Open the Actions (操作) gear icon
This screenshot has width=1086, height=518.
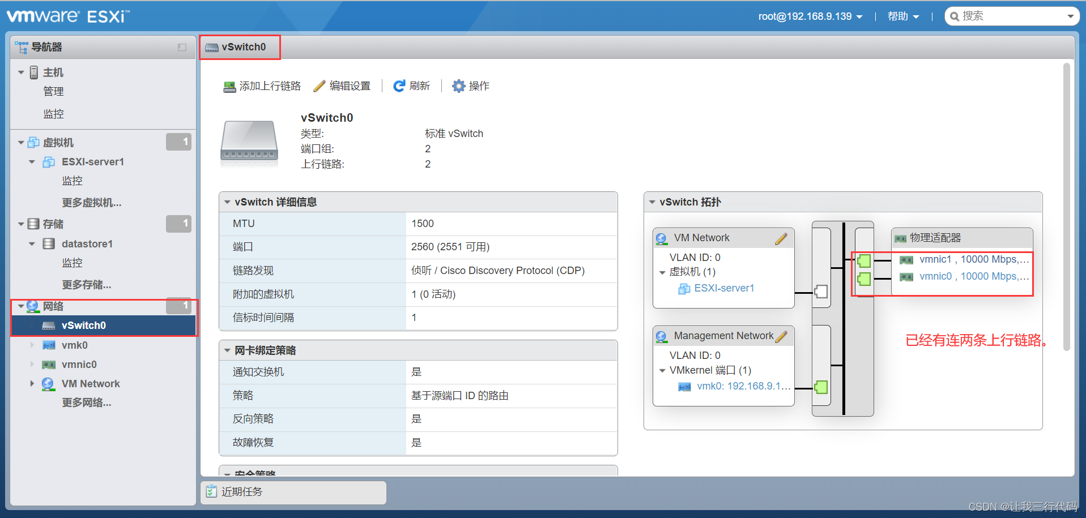click(x=458, y=86)
